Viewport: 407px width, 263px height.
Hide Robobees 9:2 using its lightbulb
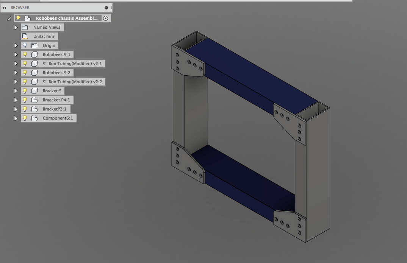25,73
